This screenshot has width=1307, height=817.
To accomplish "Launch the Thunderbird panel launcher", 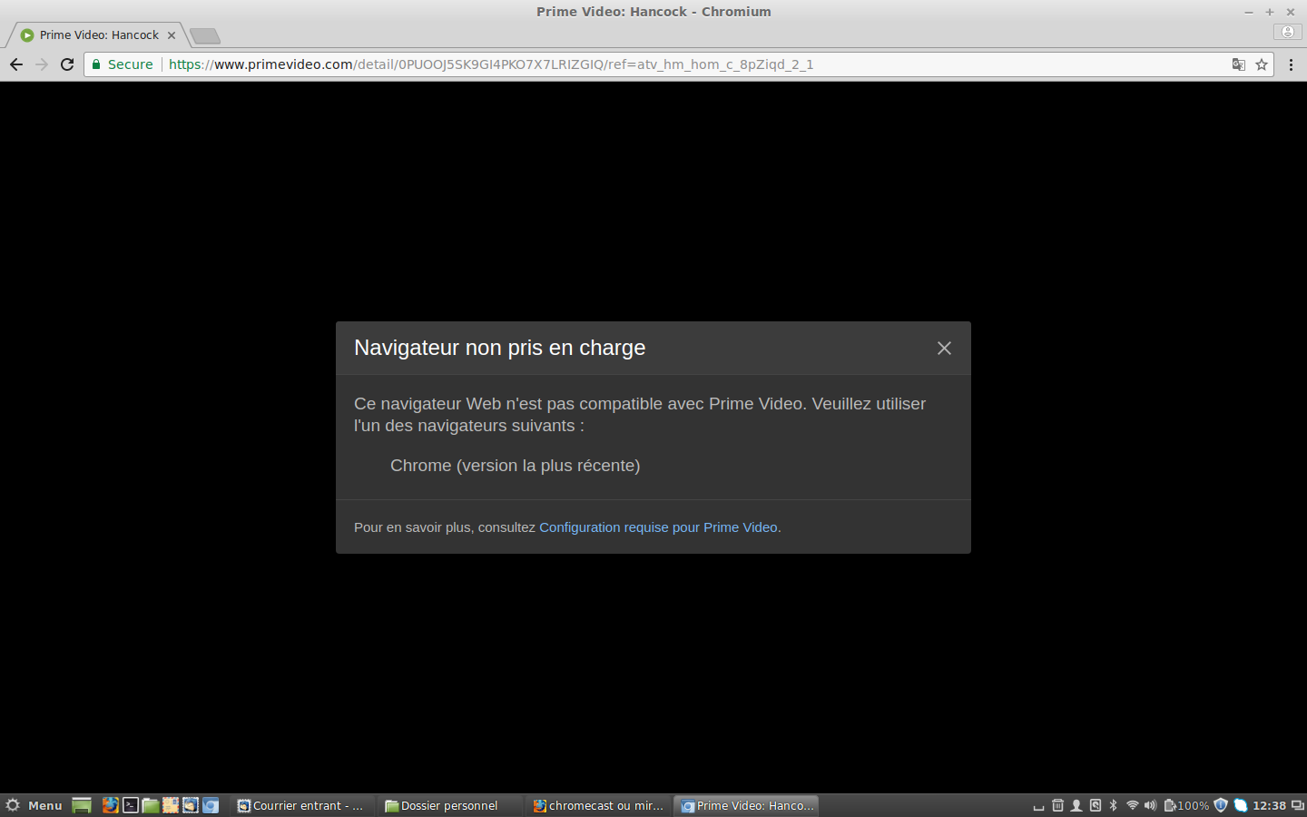I will (x=191, y=805).
